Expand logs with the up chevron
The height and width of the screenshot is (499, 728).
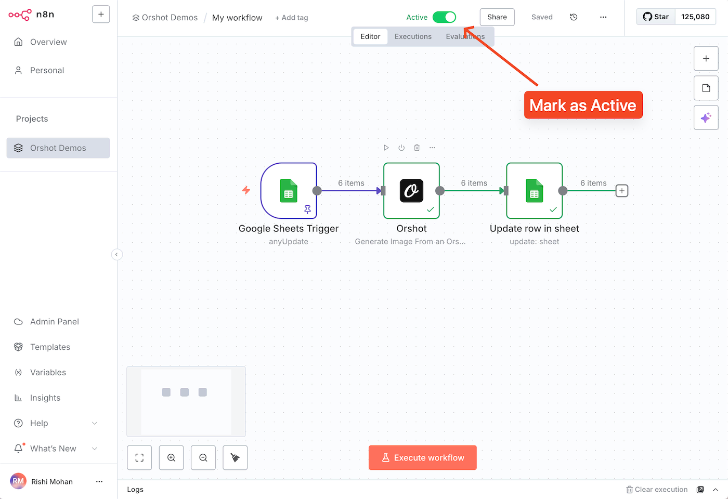click(716, 490)
